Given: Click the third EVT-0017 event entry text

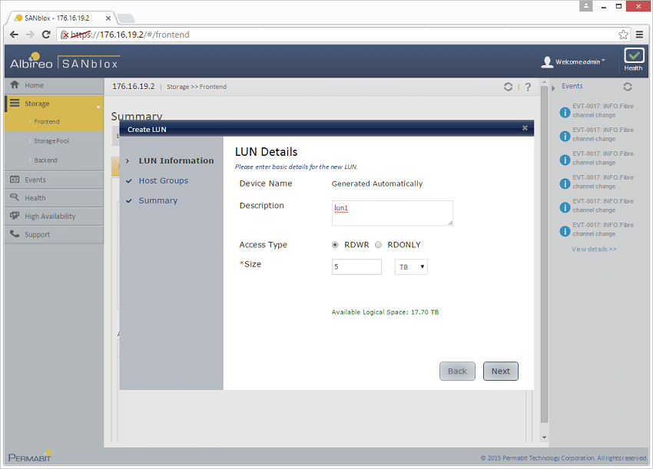Looking at the screenshot, I should (602, 158).
